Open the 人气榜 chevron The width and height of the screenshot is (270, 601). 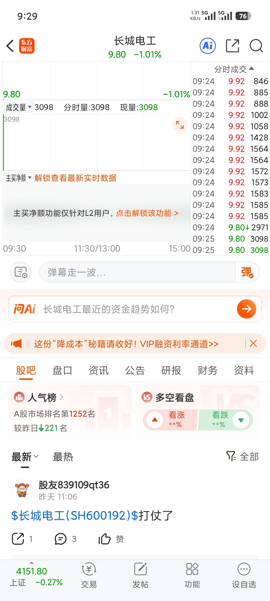coord(61,397)
